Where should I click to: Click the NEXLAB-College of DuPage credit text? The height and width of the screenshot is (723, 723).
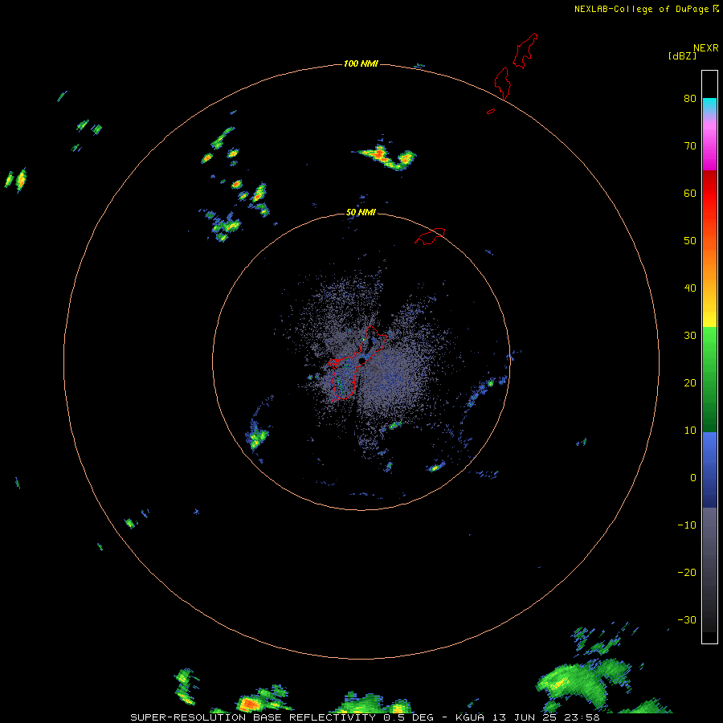[646, 9]
